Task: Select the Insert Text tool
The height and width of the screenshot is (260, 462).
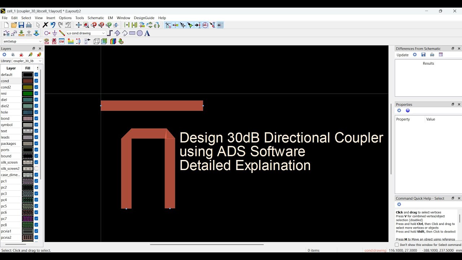Action: tap(147, 33)
